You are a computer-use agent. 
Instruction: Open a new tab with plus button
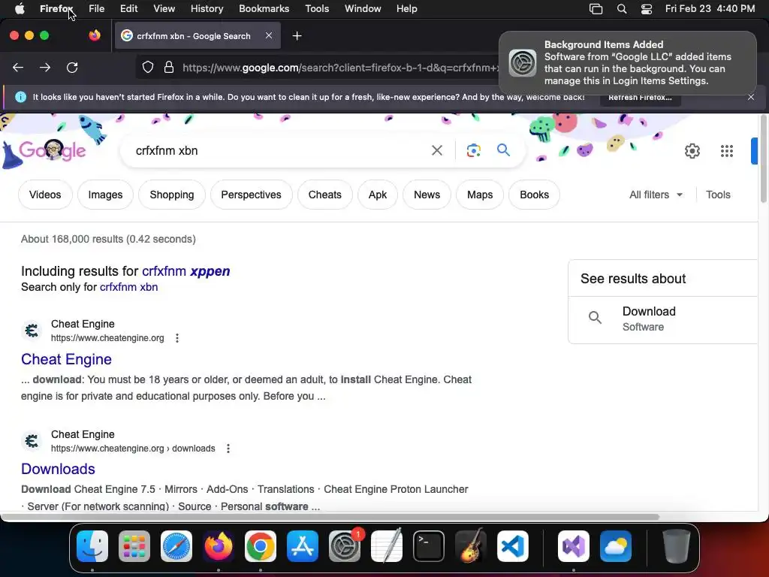pos(297,36)
